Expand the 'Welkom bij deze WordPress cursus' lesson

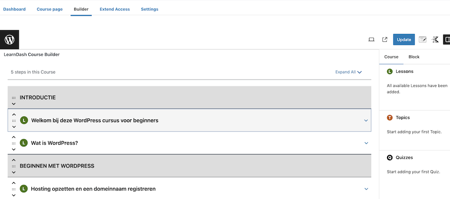[366, 120]
